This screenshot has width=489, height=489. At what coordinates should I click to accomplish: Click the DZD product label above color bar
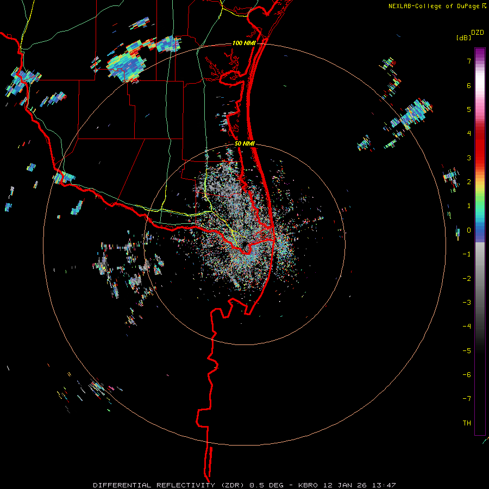[477, 33]
